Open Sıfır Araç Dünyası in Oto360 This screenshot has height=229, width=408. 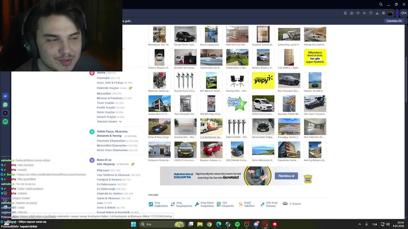pyautogui.click(x=269, y=204)
